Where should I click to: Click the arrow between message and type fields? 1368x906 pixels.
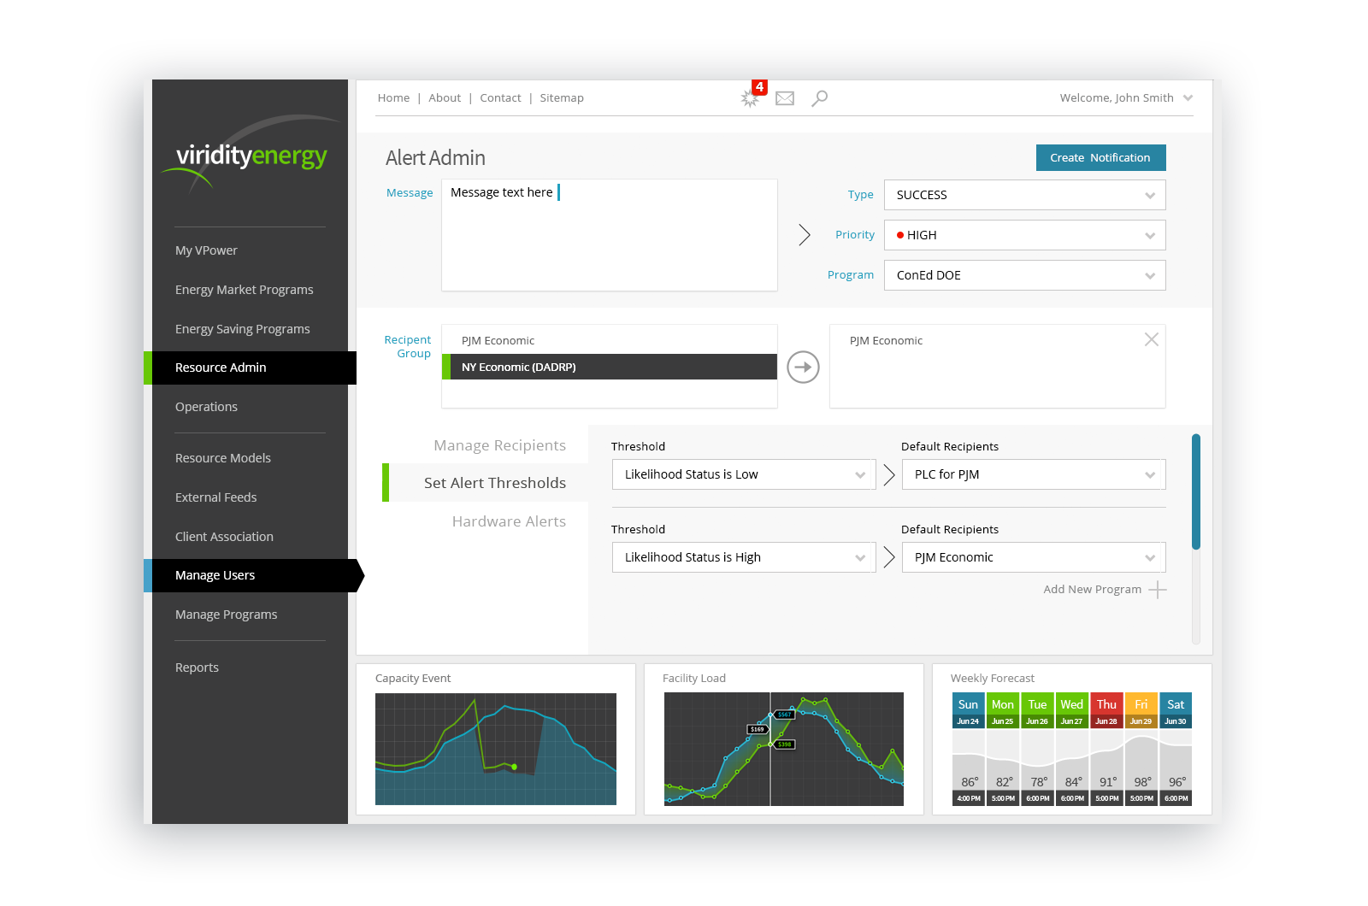tap(804, 235)
